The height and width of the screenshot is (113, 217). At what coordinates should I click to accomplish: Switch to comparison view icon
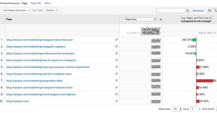click(x=215, y=11)
